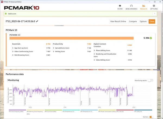Viewport: 163px width, 119px height.
Task: Click the Benchmarks gauge icon
Action: click(131, 6)
